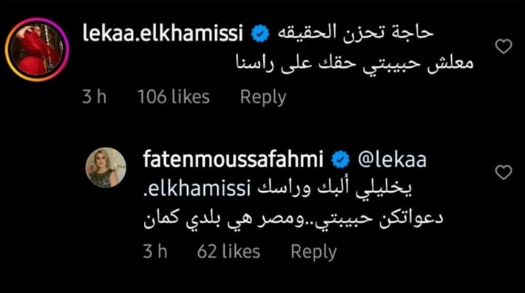Click the fatenmoussafahmi username
The height and width of the screenshot is (293, 525).
[x=233, y=159]
